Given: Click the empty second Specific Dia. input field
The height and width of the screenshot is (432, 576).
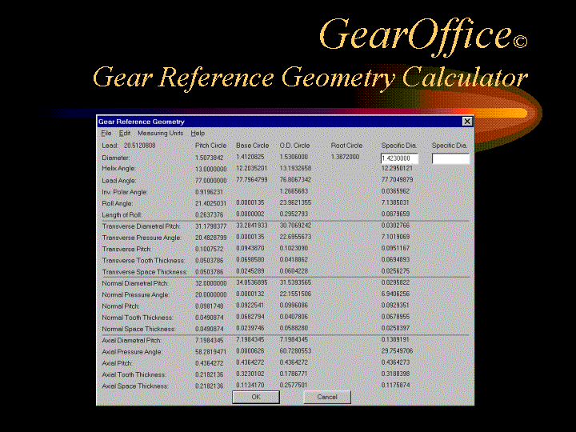Looking at the screenshot, I should [450, 159].
